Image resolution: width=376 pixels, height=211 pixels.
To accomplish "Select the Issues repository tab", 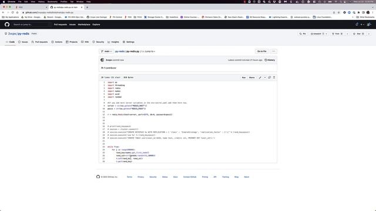I will 23,42.
